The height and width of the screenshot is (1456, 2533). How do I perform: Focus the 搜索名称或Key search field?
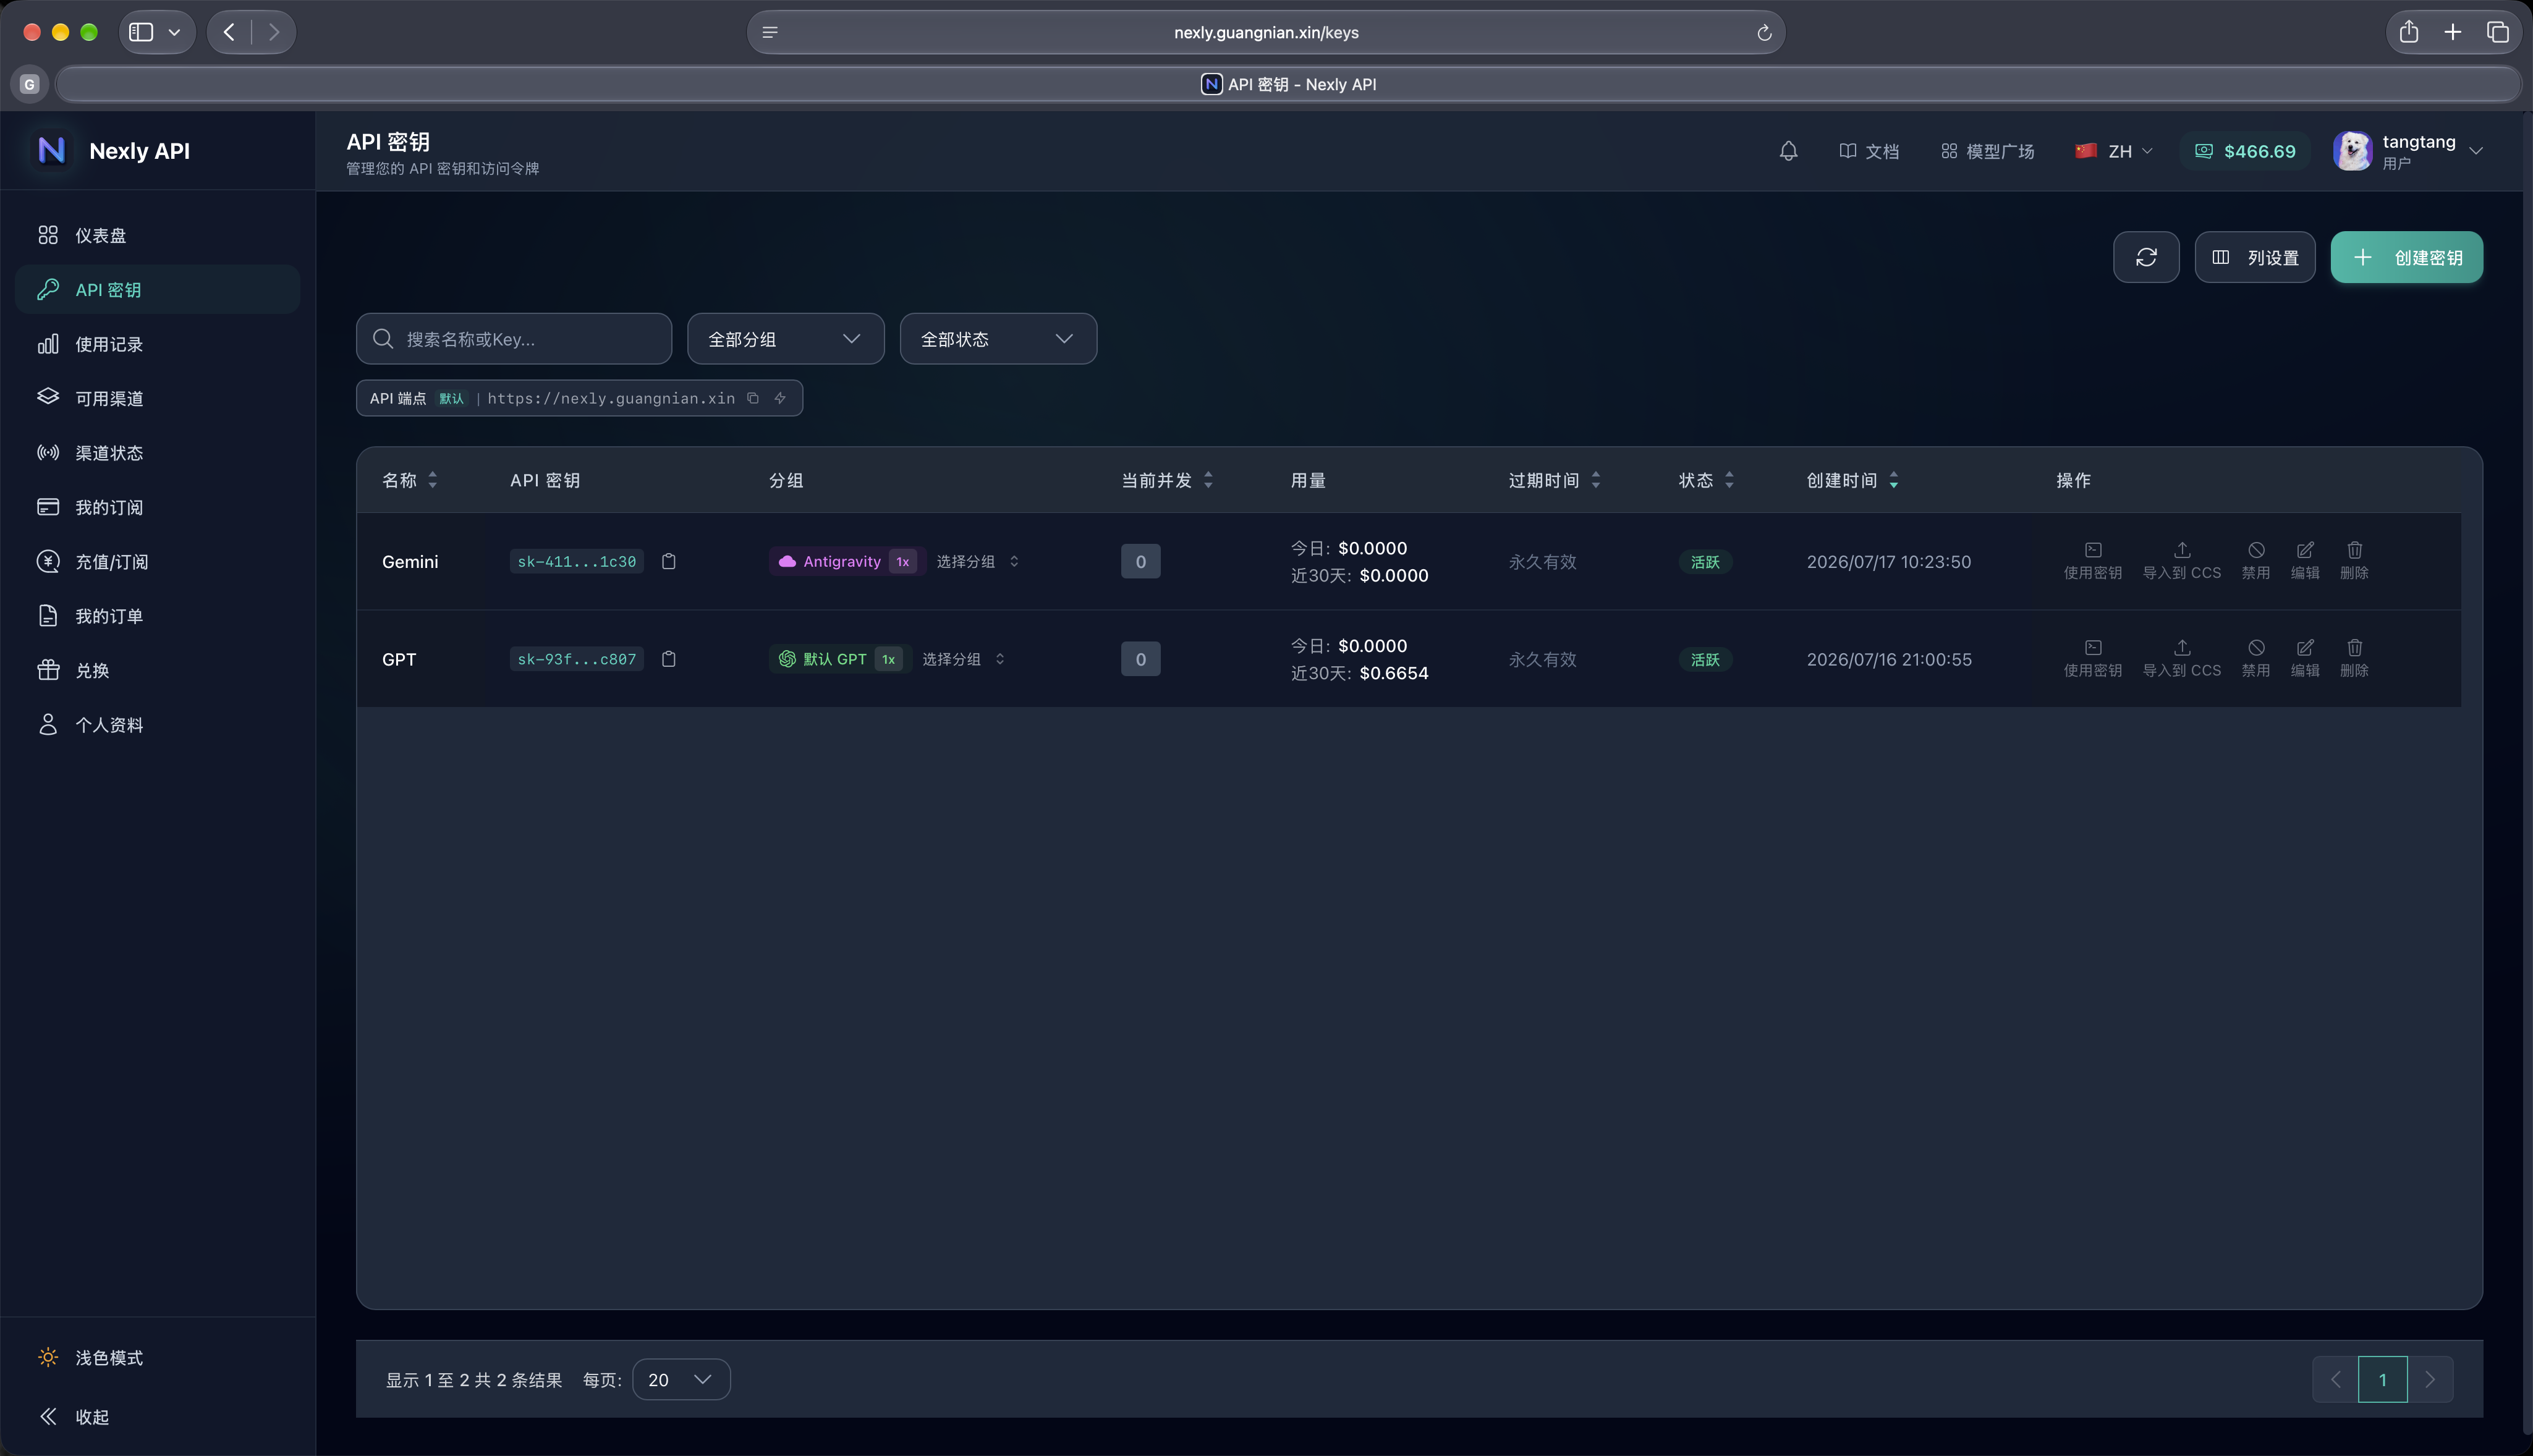[514, 339]
